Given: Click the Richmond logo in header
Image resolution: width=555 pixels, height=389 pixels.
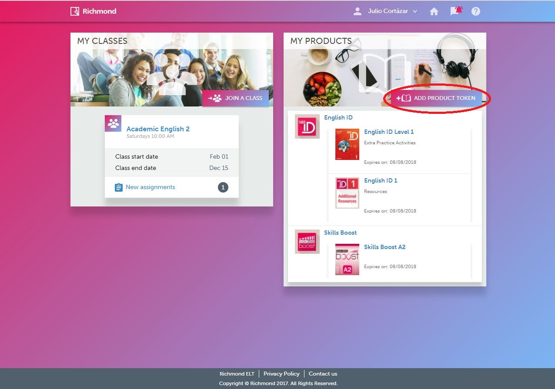Looking at the screenshot, I should click(x=93, y=11).
